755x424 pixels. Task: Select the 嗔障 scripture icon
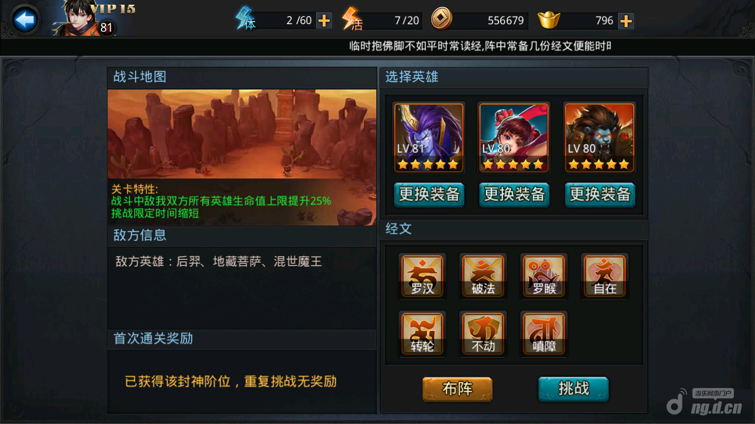point(544,334)
